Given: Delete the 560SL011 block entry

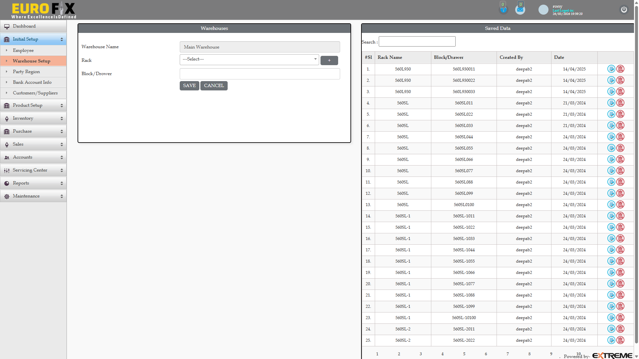Looking at the screenshot, I should [x=620, y=103].
